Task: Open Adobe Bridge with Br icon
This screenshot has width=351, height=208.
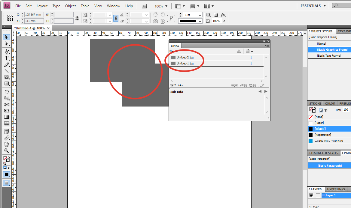Action: coord(144,6)
